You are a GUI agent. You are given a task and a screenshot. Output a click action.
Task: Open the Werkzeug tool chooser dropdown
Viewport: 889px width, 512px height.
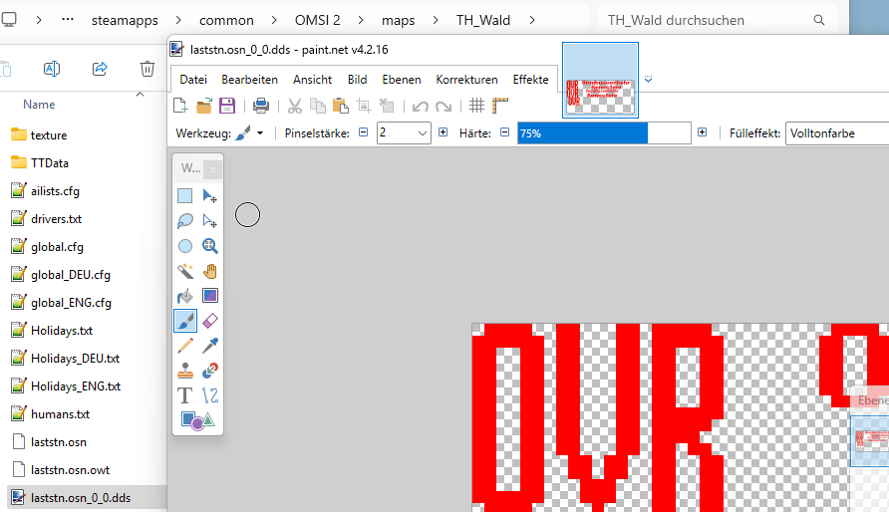250,133
